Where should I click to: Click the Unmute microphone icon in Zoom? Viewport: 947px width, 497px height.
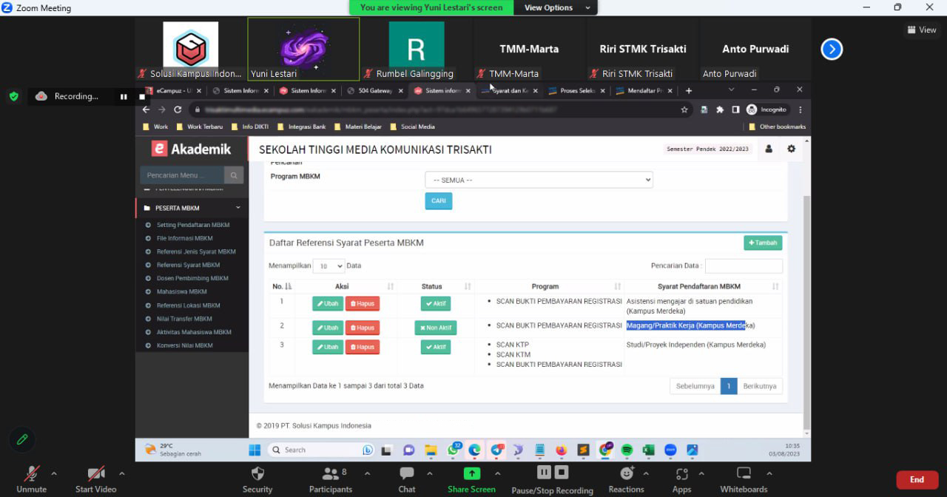32,474
